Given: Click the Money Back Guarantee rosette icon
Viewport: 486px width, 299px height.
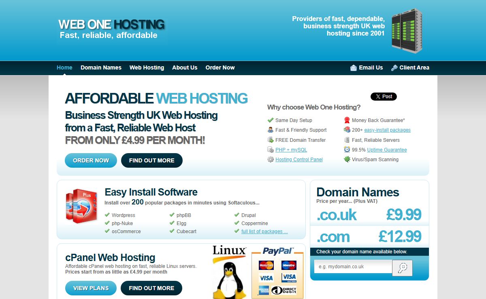Looking at the screenshot, I should (347, 120).
